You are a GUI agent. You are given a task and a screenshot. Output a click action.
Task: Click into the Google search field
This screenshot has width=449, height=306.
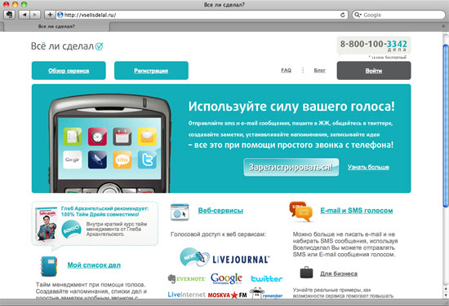click(x=398, y=15)
